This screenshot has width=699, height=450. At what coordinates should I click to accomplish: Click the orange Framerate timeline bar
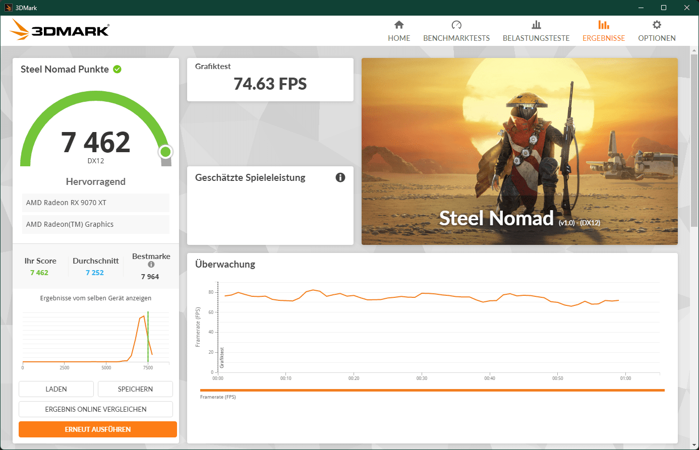point(432,390)
